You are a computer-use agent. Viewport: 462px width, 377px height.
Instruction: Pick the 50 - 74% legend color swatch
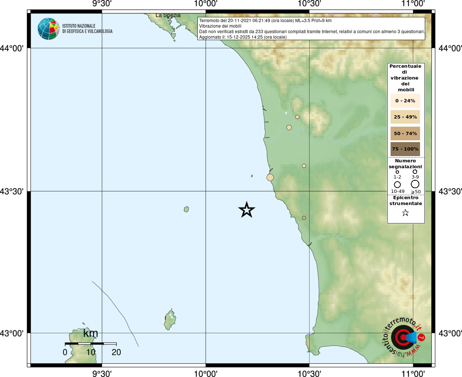click(405, 133)
